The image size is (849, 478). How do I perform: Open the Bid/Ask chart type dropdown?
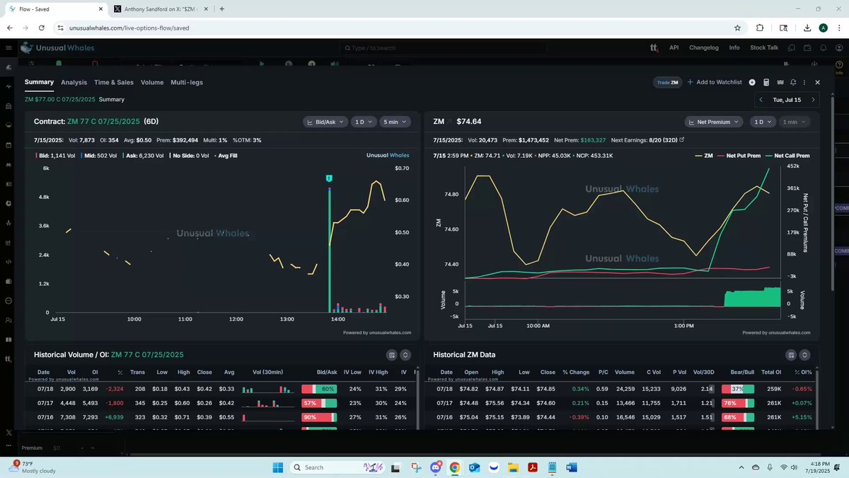pos(325,122)
